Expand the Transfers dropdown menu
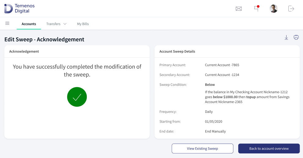This screenshot has width=303, height=158. click(x=56, y=24)
